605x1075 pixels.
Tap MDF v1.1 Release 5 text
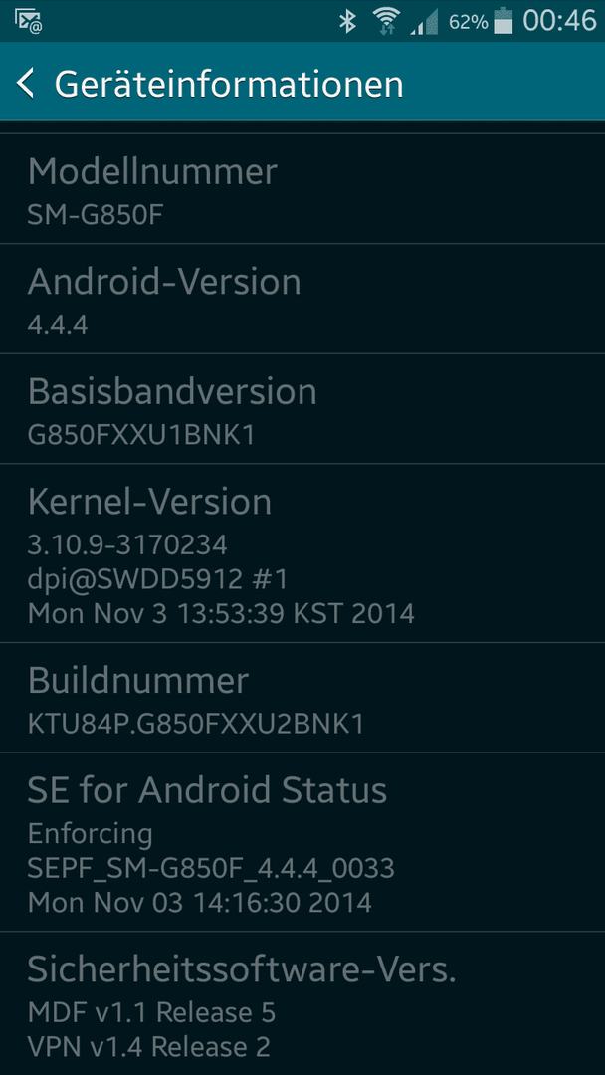[151, 1011]
